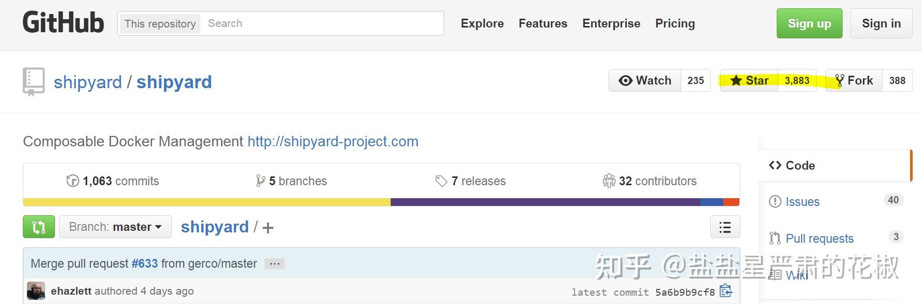The height and width of the screenshot is (304, 922).
Task: Click the repository book icon
Action: (x=34, y=81)
